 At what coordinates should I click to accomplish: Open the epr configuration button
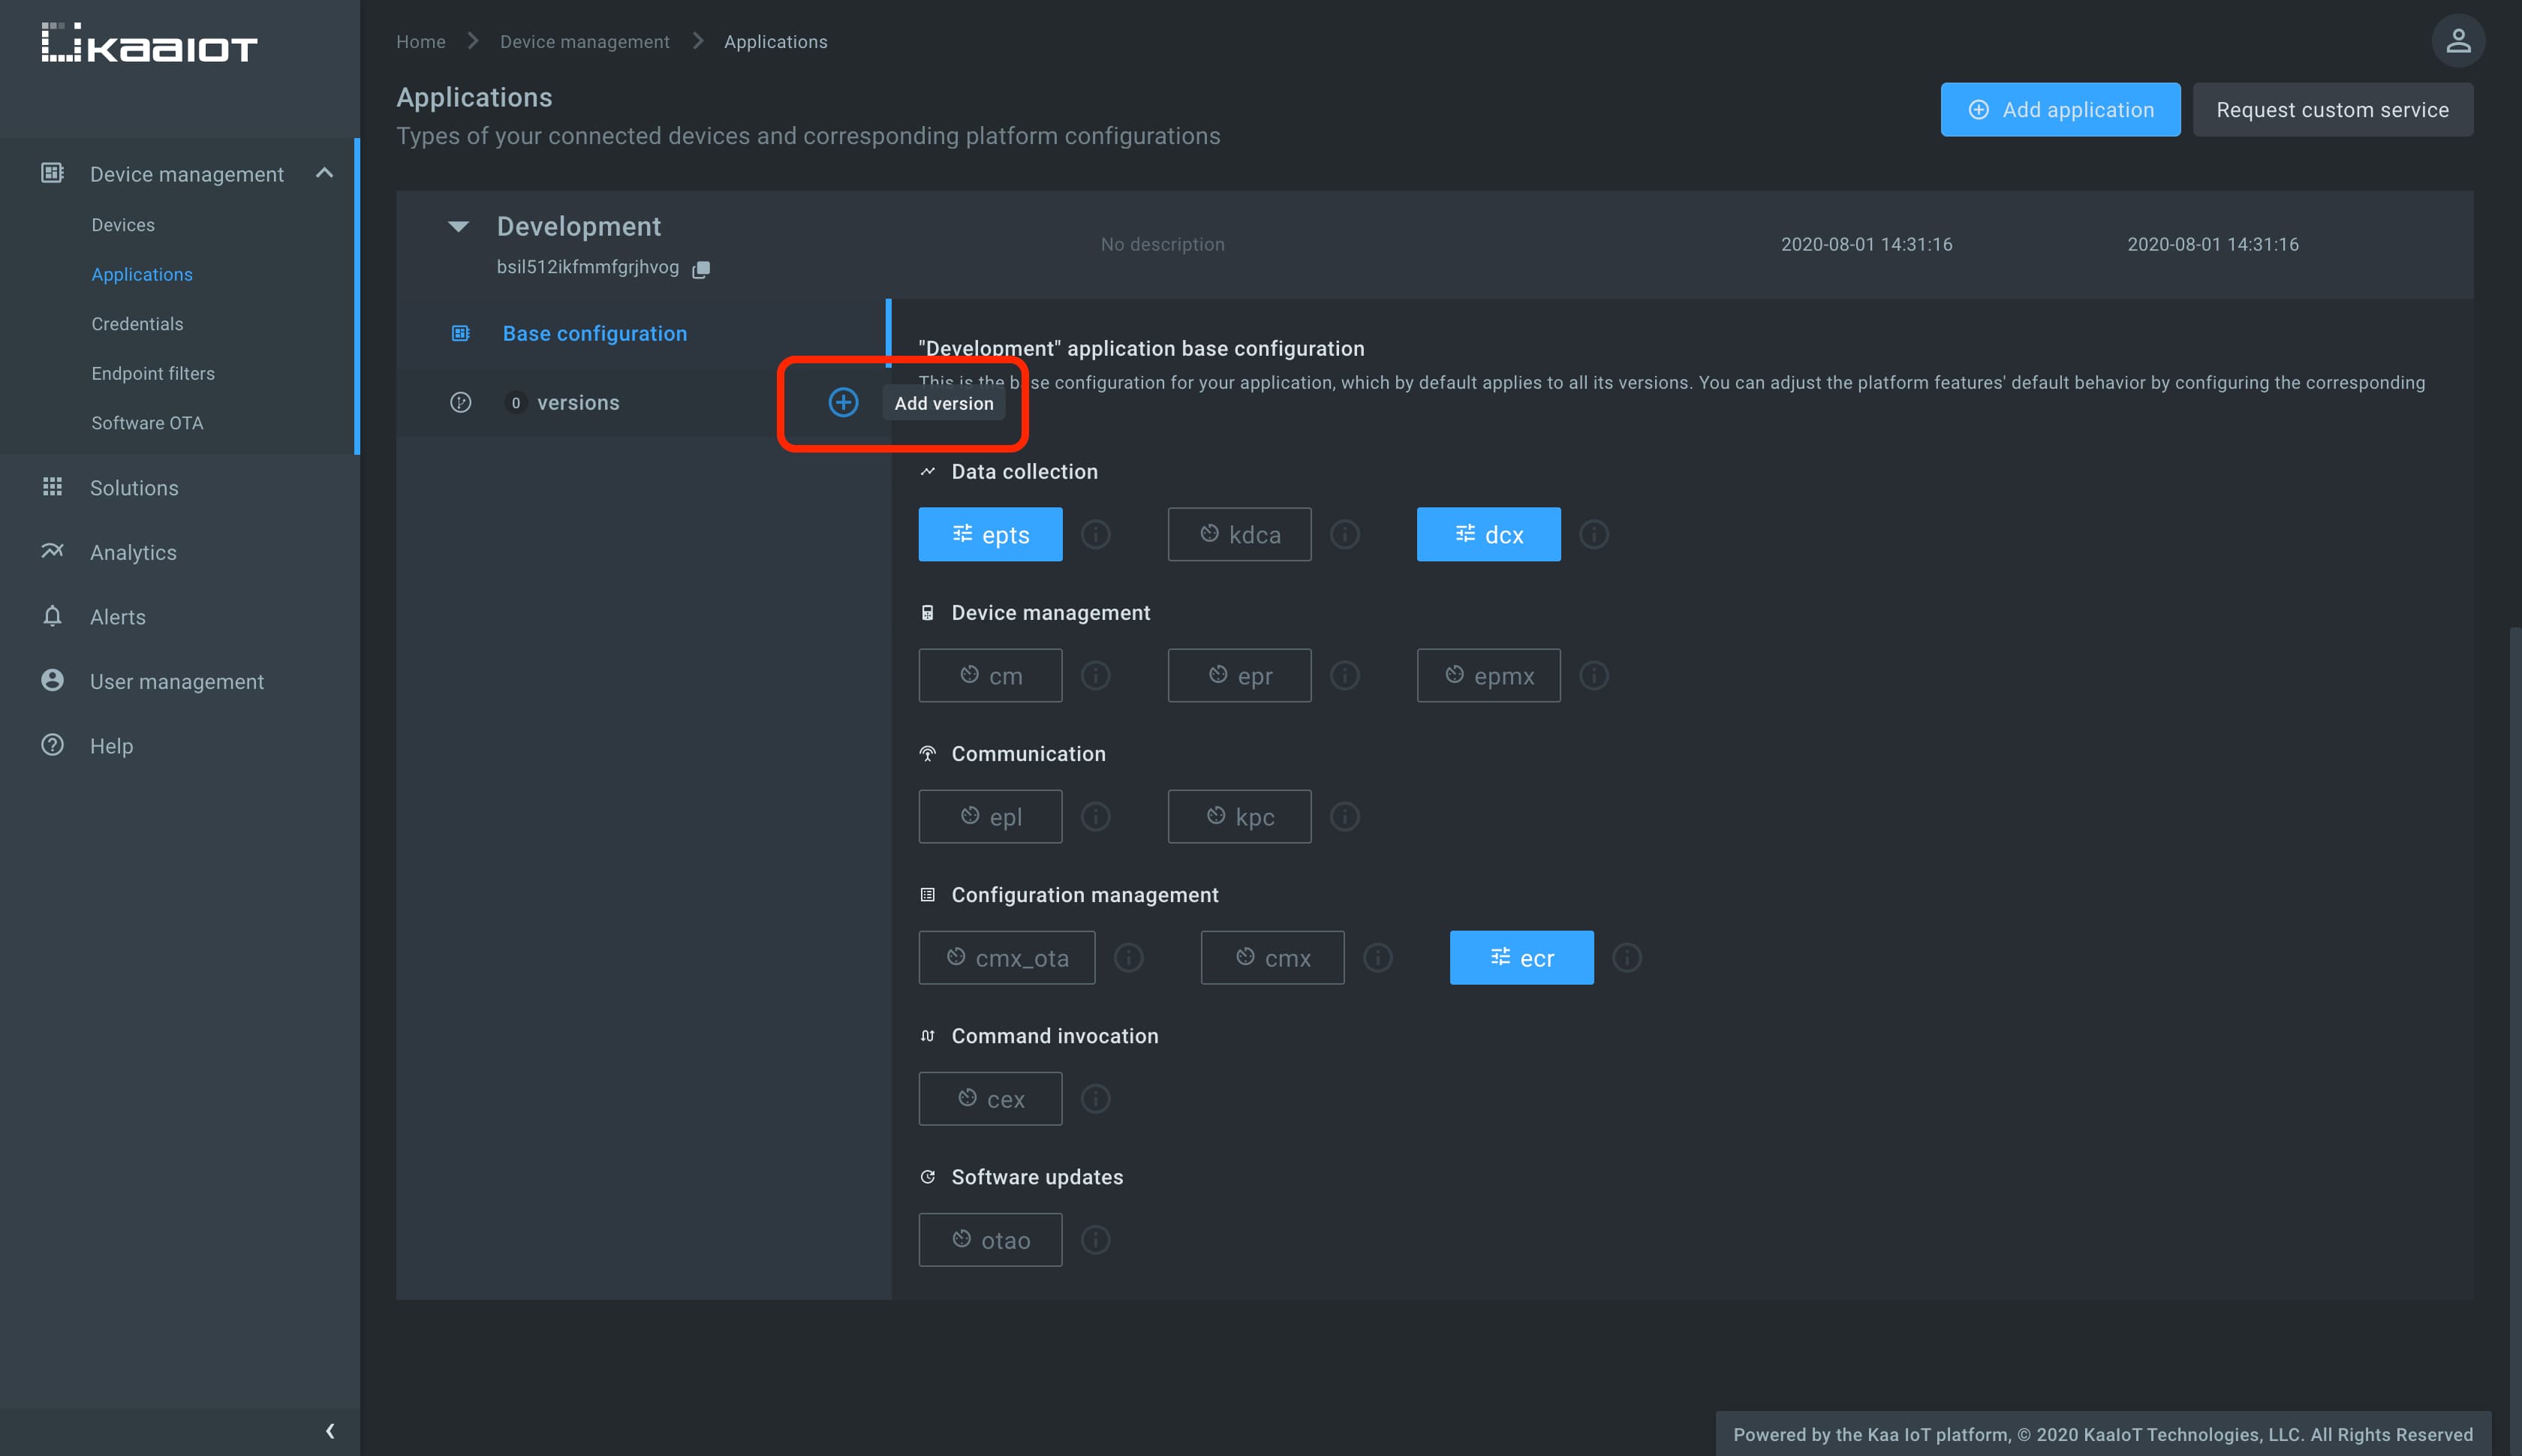click(1239, 675)
